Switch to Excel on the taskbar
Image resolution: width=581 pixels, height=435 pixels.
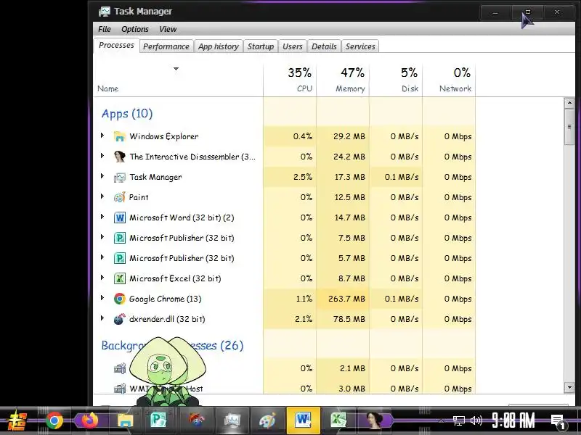tap(338, 420)
